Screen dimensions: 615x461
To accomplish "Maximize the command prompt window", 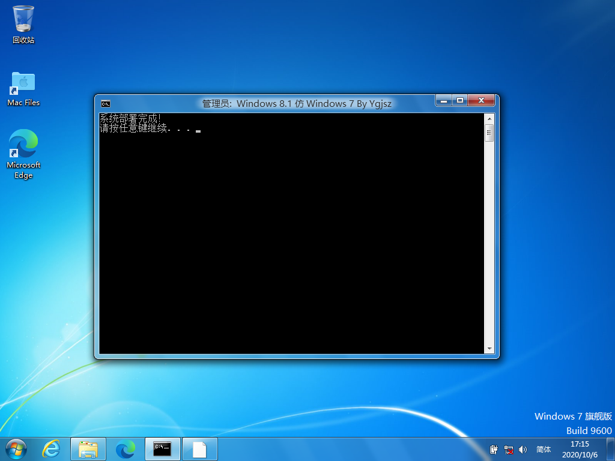I will point(460,101).
